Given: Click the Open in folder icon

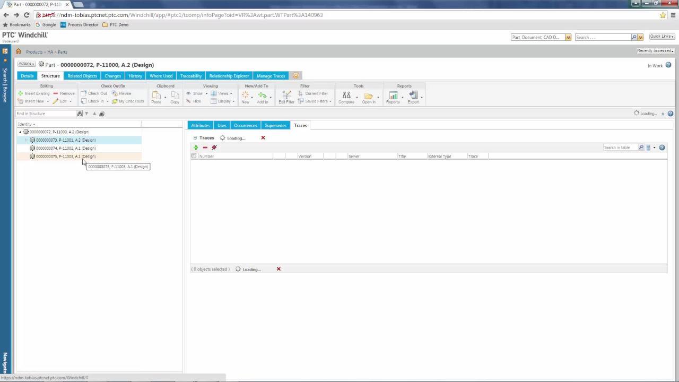Looking at the screenshot, I should coord(369,96).
